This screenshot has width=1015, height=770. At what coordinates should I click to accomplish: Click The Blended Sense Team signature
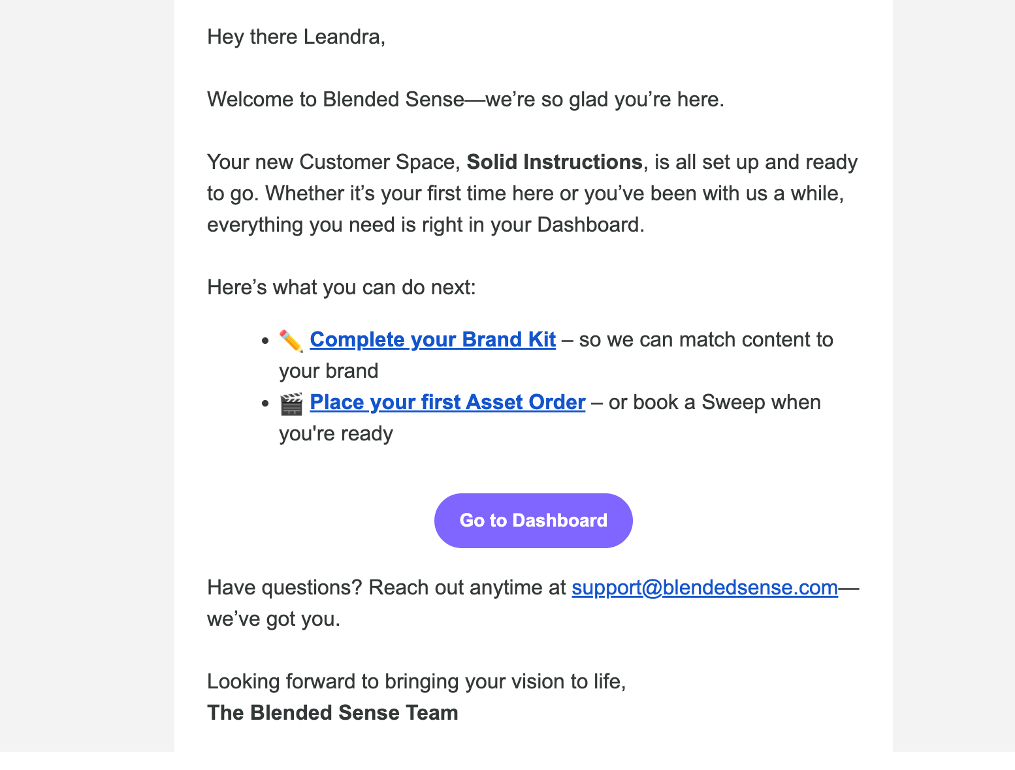[x=332, y=713]
